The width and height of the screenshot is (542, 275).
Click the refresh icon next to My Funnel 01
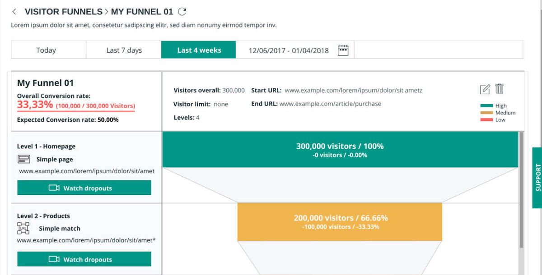point(182,12)
